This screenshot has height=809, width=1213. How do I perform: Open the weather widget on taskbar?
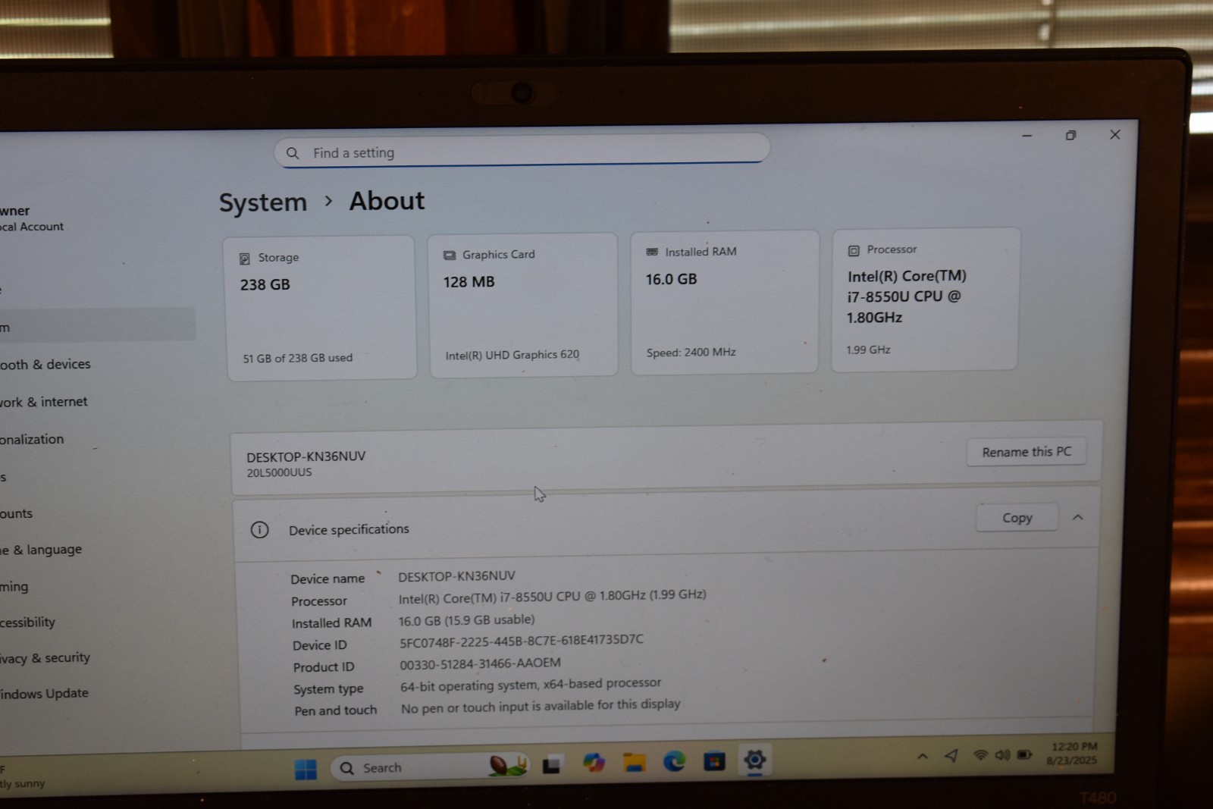click(x=23, y=776)
